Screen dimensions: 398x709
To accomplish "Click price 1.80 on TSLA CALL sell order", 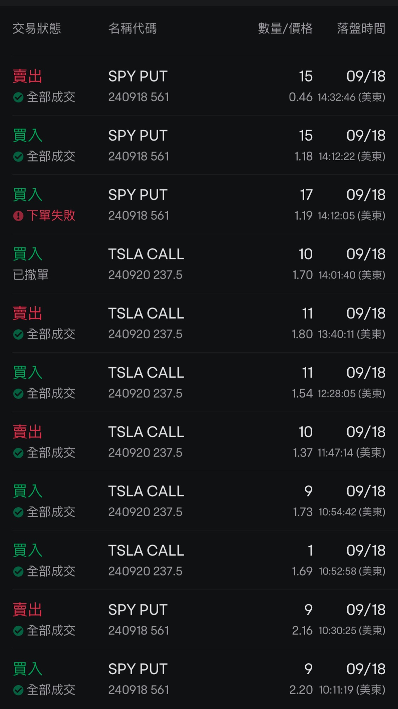I will click(302, 334).
